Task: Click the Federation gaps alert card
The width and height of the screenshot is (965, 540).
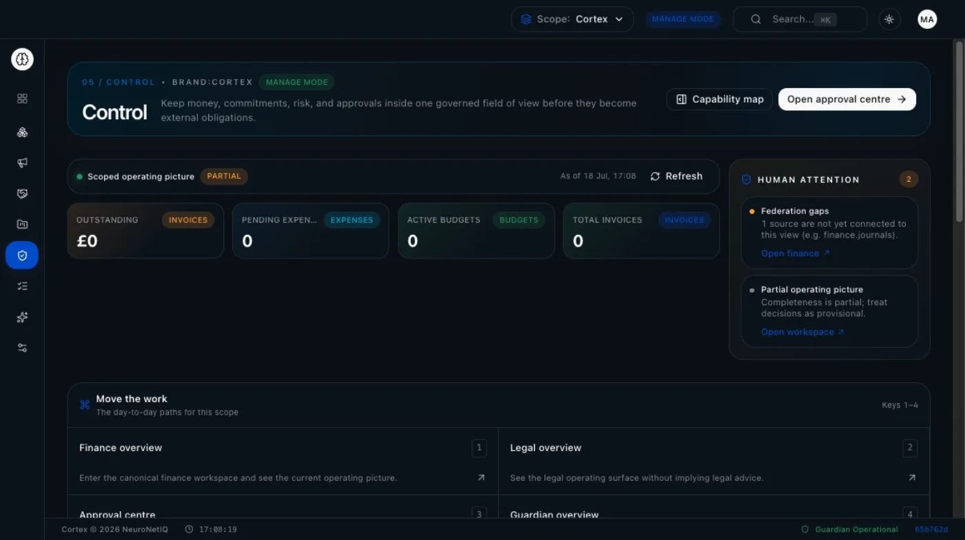Action: click(829, 233)
